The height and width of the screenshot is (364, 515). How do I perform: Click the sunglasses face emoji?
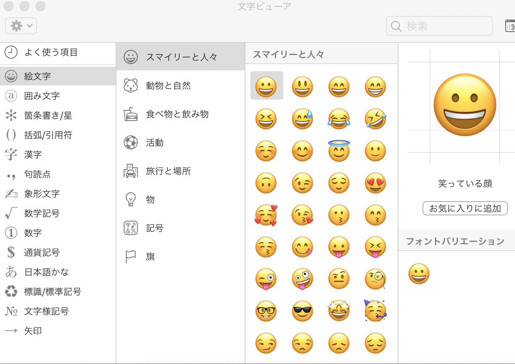pyautogui.click(x=302, y=311)
